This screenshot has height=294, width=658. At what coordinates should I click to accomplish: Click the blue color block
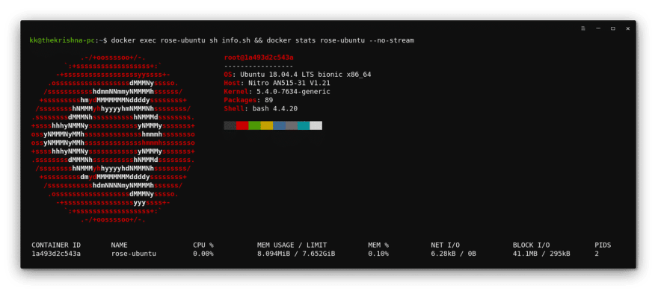click(279, 125)
